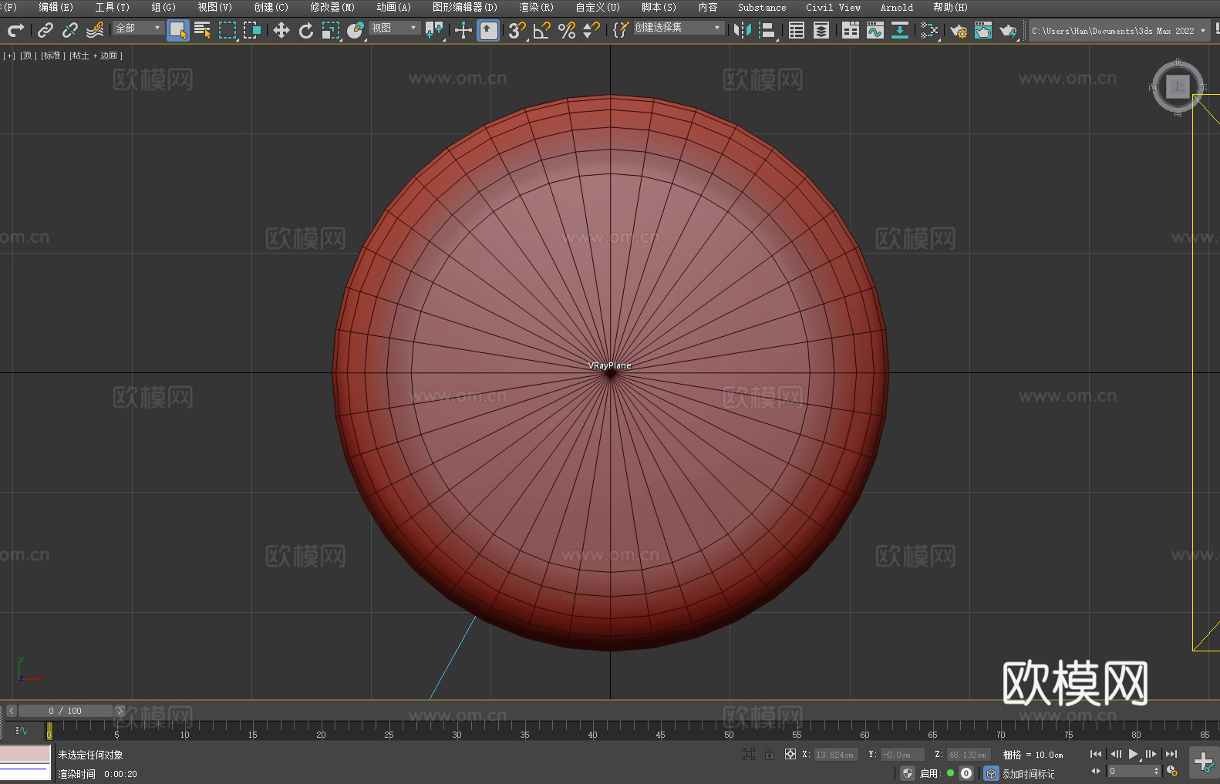The image size is (1220, 784).
Task: Open the Layer Explorer
Action: click(821, 30)
